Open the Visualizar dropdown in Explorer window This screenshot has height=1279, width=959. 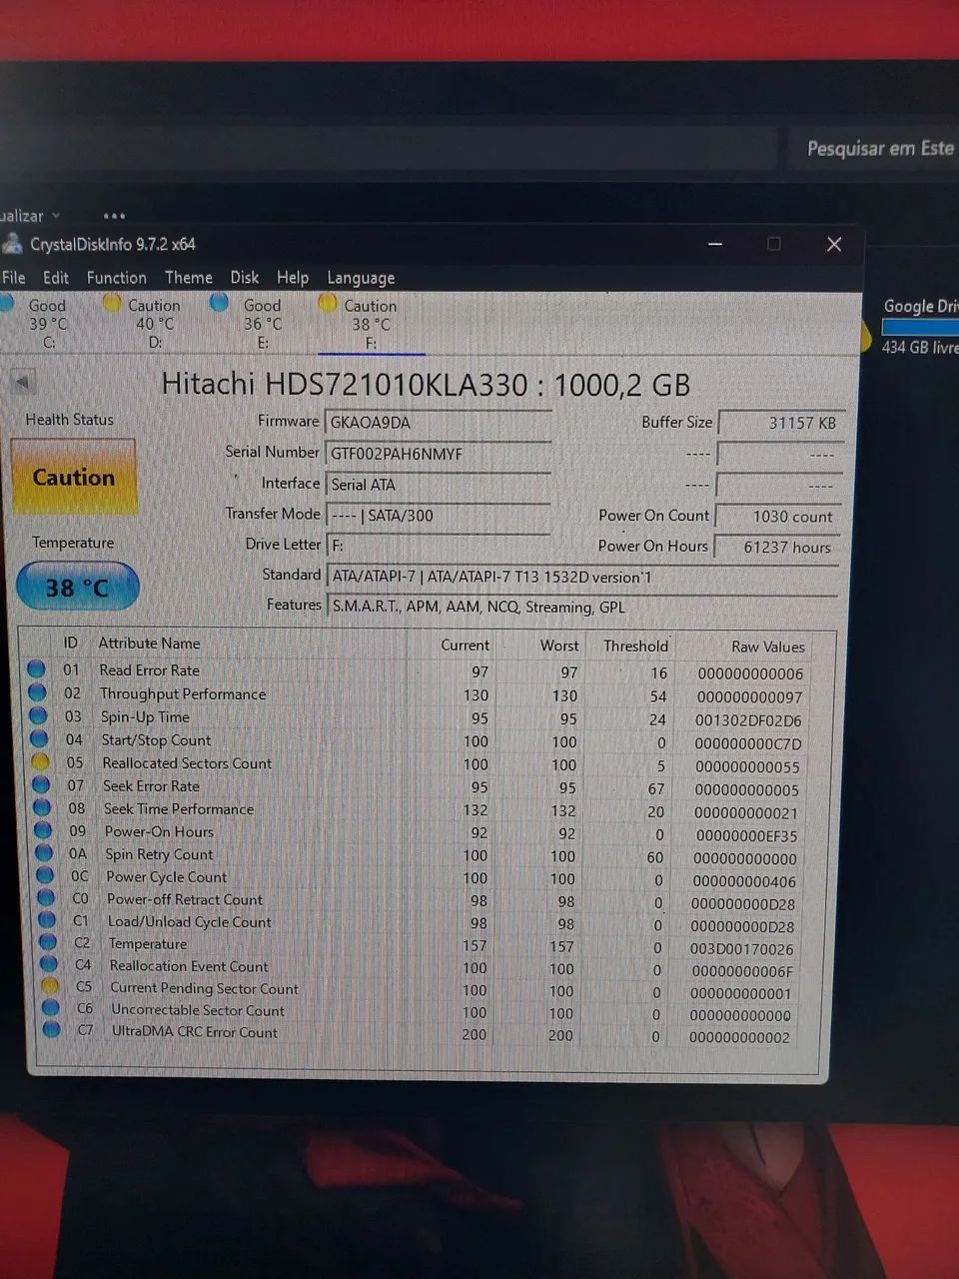pyautogui.click(x=30, y=215)
